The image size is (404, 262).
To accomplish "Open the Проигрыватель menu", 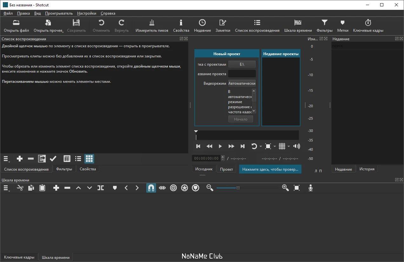I will point(59,13).
